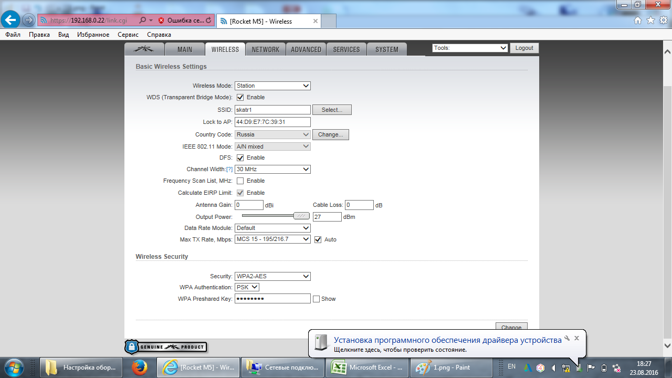Viewport: 672px width, 378px height.
Task: Click the Output Power slider handle
Action: (x=301, y=216)
